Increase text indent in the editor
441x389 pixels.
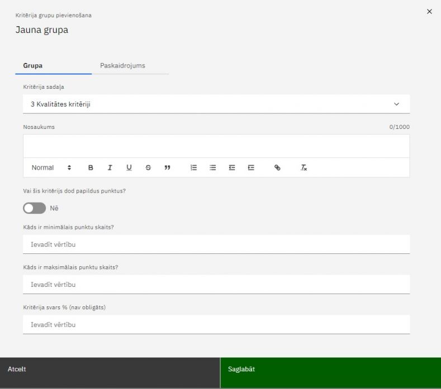point(251,167)
